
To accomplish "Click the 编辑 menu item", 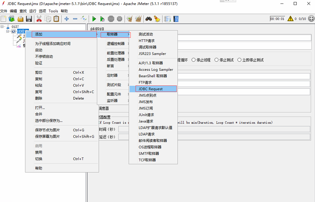I will click(13, 11).
